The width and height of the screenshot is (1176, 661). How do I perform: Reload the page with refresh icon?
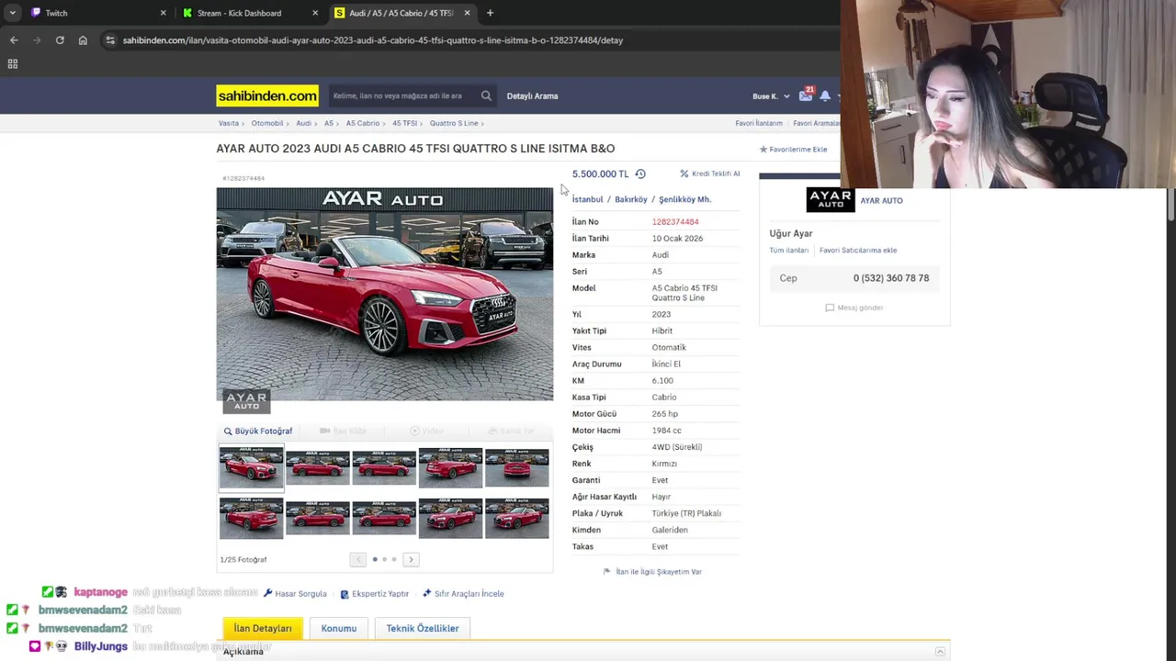[60, 40]
